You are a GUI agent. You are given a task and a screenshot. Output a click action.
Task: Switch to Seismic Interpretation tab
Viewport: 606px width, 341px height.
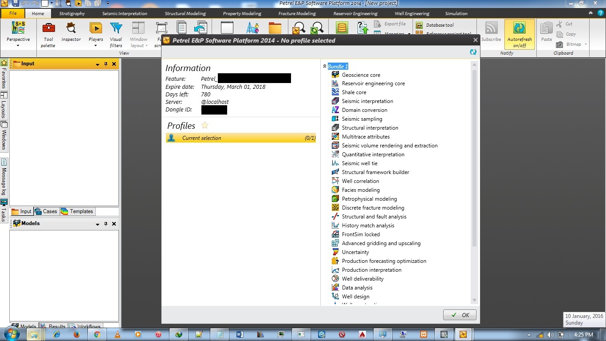click(x=125, y=13)
